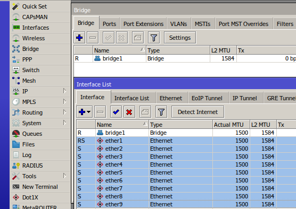Image resolution: width=296 pixels, height=209 pixels.
Task: Open PPP menu entry
Action: pyautogui.click(x=40, y=59)
